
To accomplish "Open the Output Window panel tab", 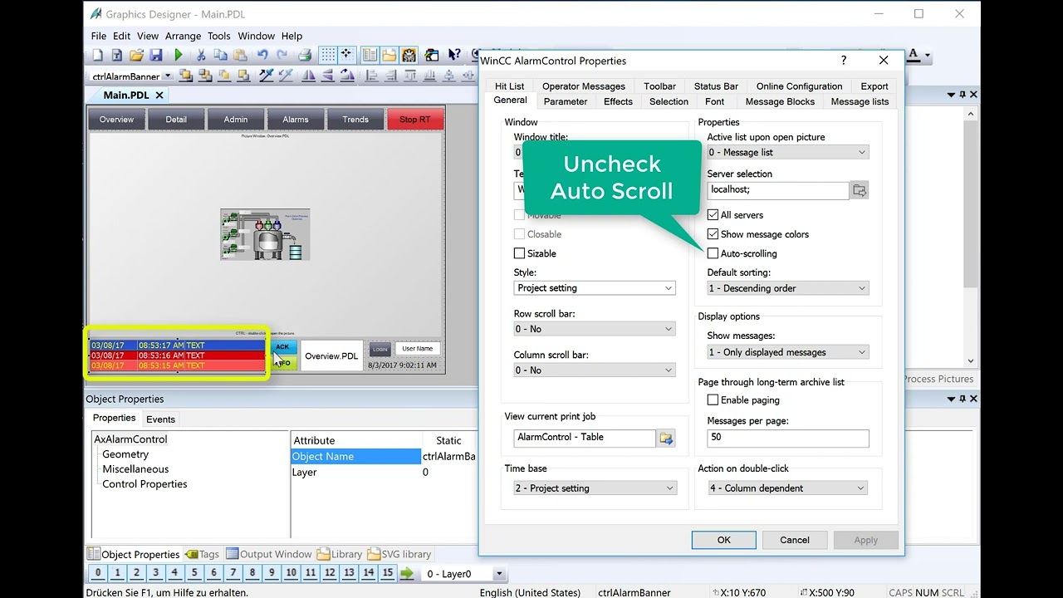I will (269, 554).
